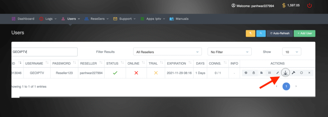
Task: Click the Add User button
Action: (x=305, y=34)
